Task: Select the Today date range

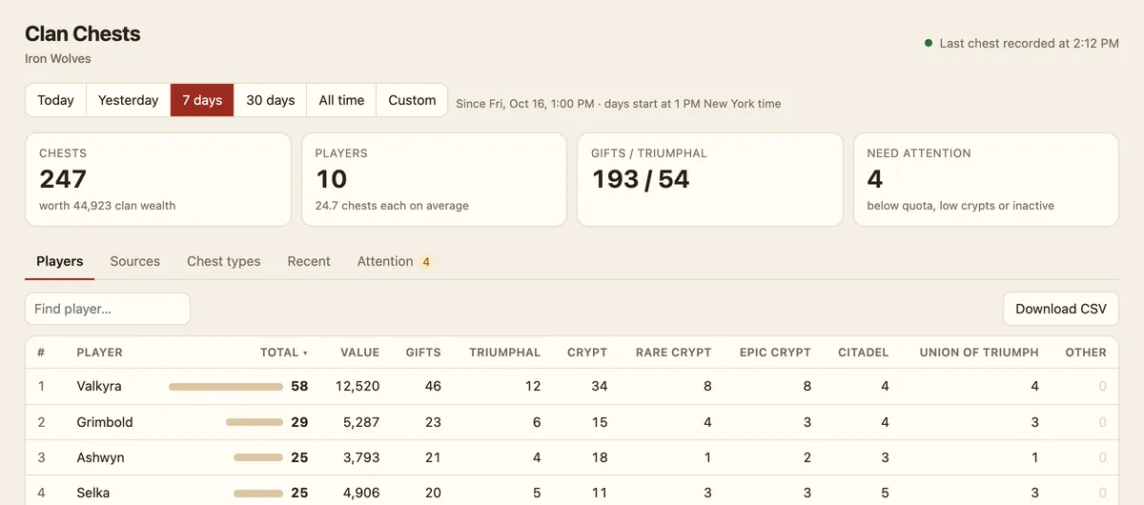Action: (55, 100)
